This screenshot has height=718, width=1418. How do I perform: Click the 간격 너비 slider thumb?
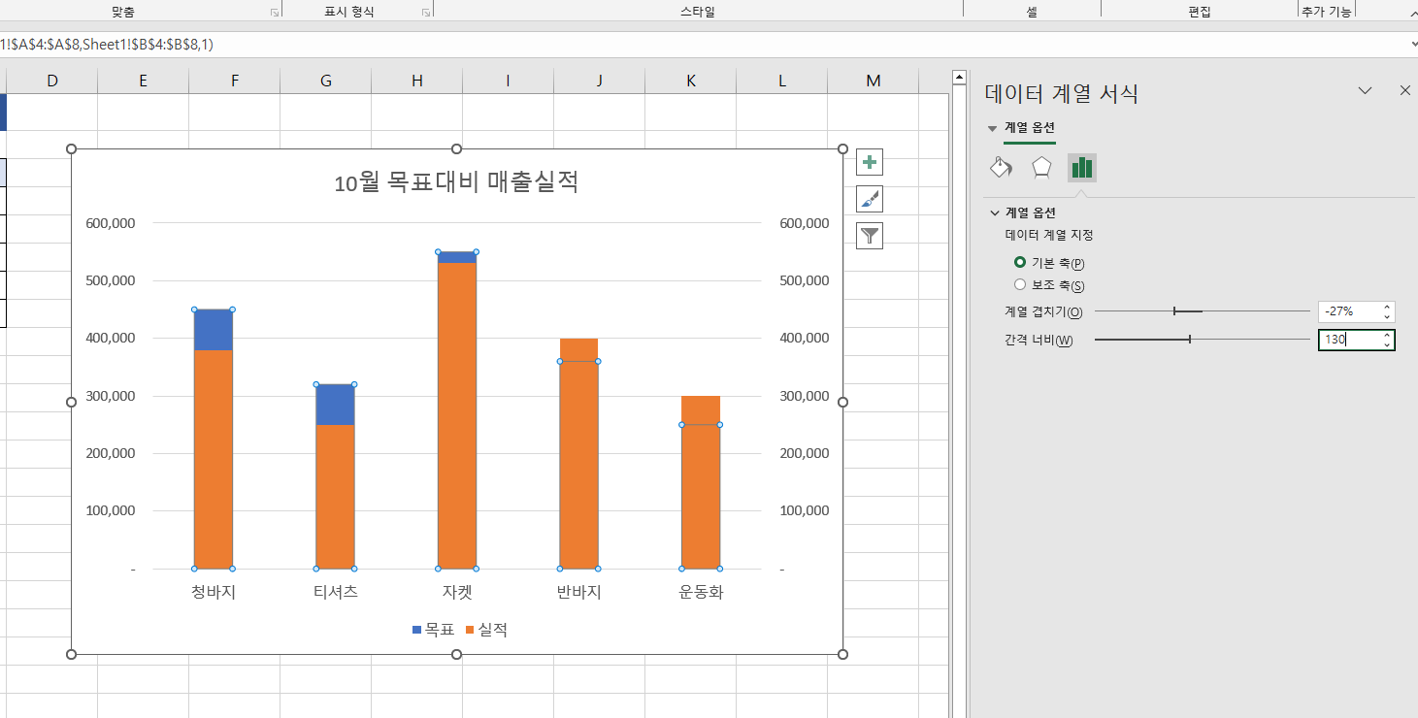1190,340
